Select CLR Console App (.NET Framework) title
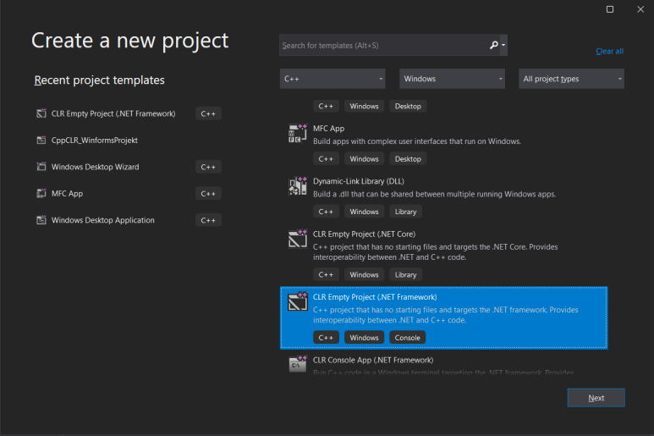 click(x=373, y=360)
